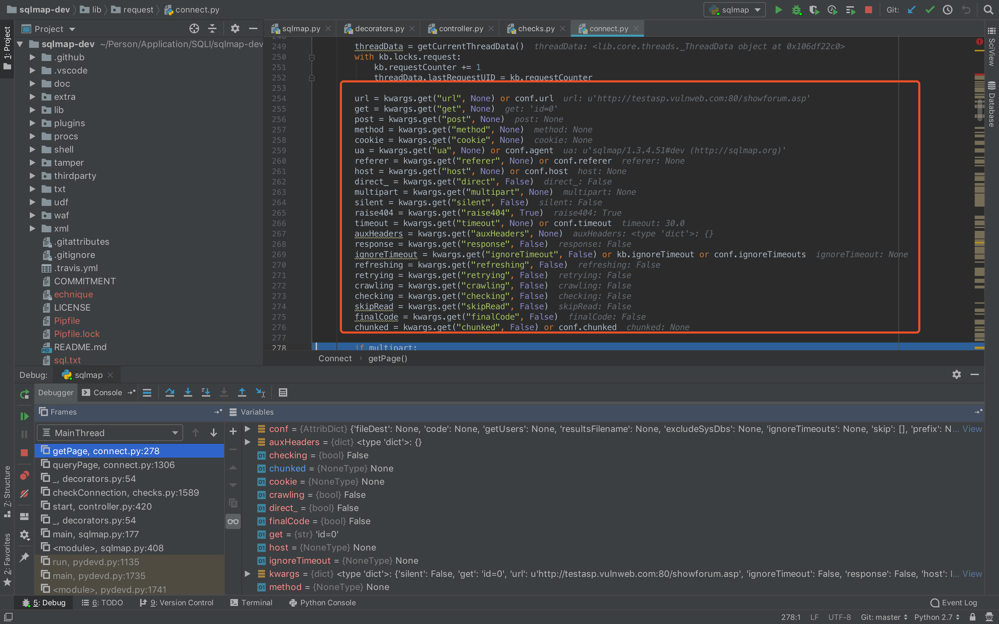Start debugging the sqlmap configuration
The image size is (999, 624).
(796, 9)
